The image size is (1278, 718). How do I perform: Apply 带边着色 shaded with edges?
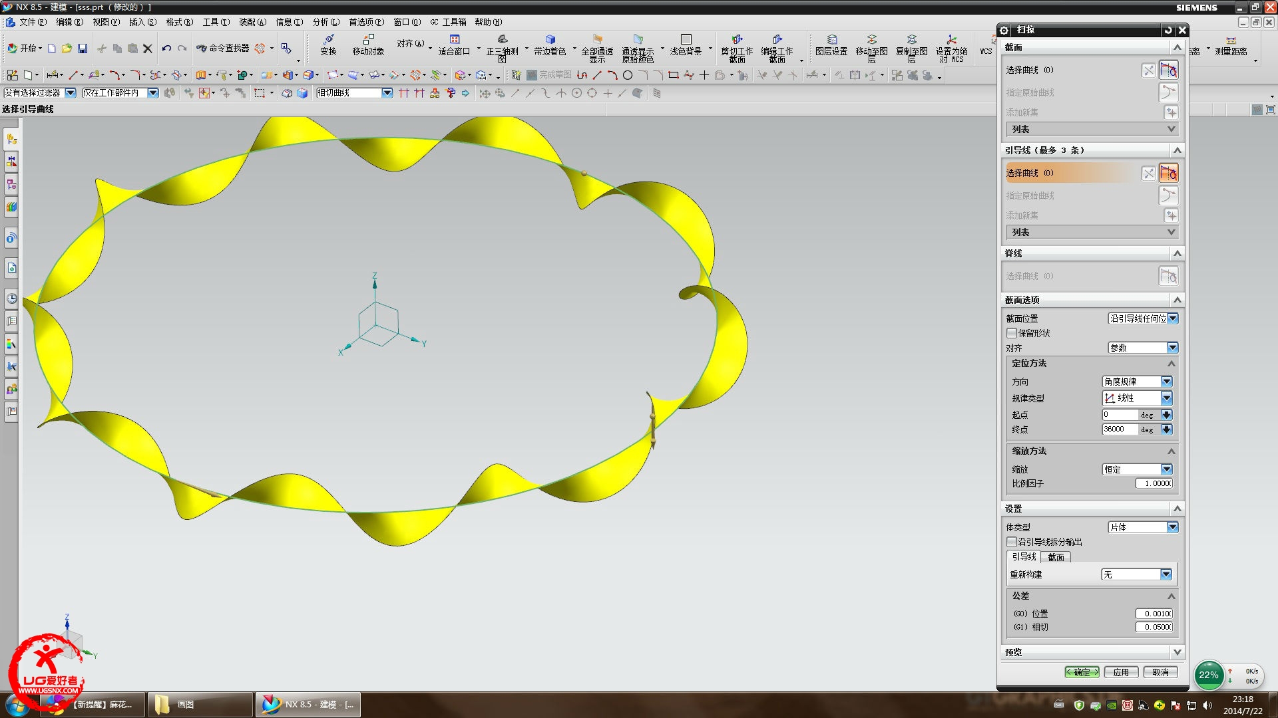[x=550, y=45]
